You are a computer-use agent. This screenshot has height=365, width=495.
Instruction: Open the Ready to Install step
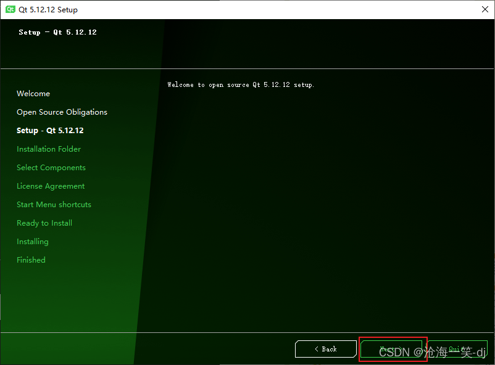(x=44, y=223)
